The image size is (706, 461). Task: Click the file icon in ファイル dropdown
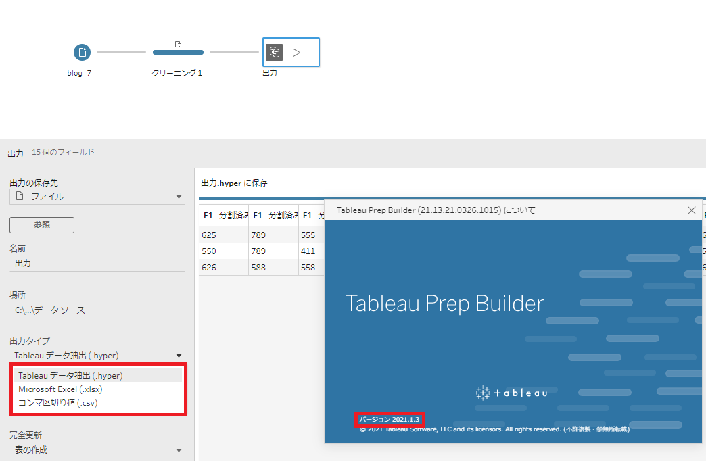[20, 196]
